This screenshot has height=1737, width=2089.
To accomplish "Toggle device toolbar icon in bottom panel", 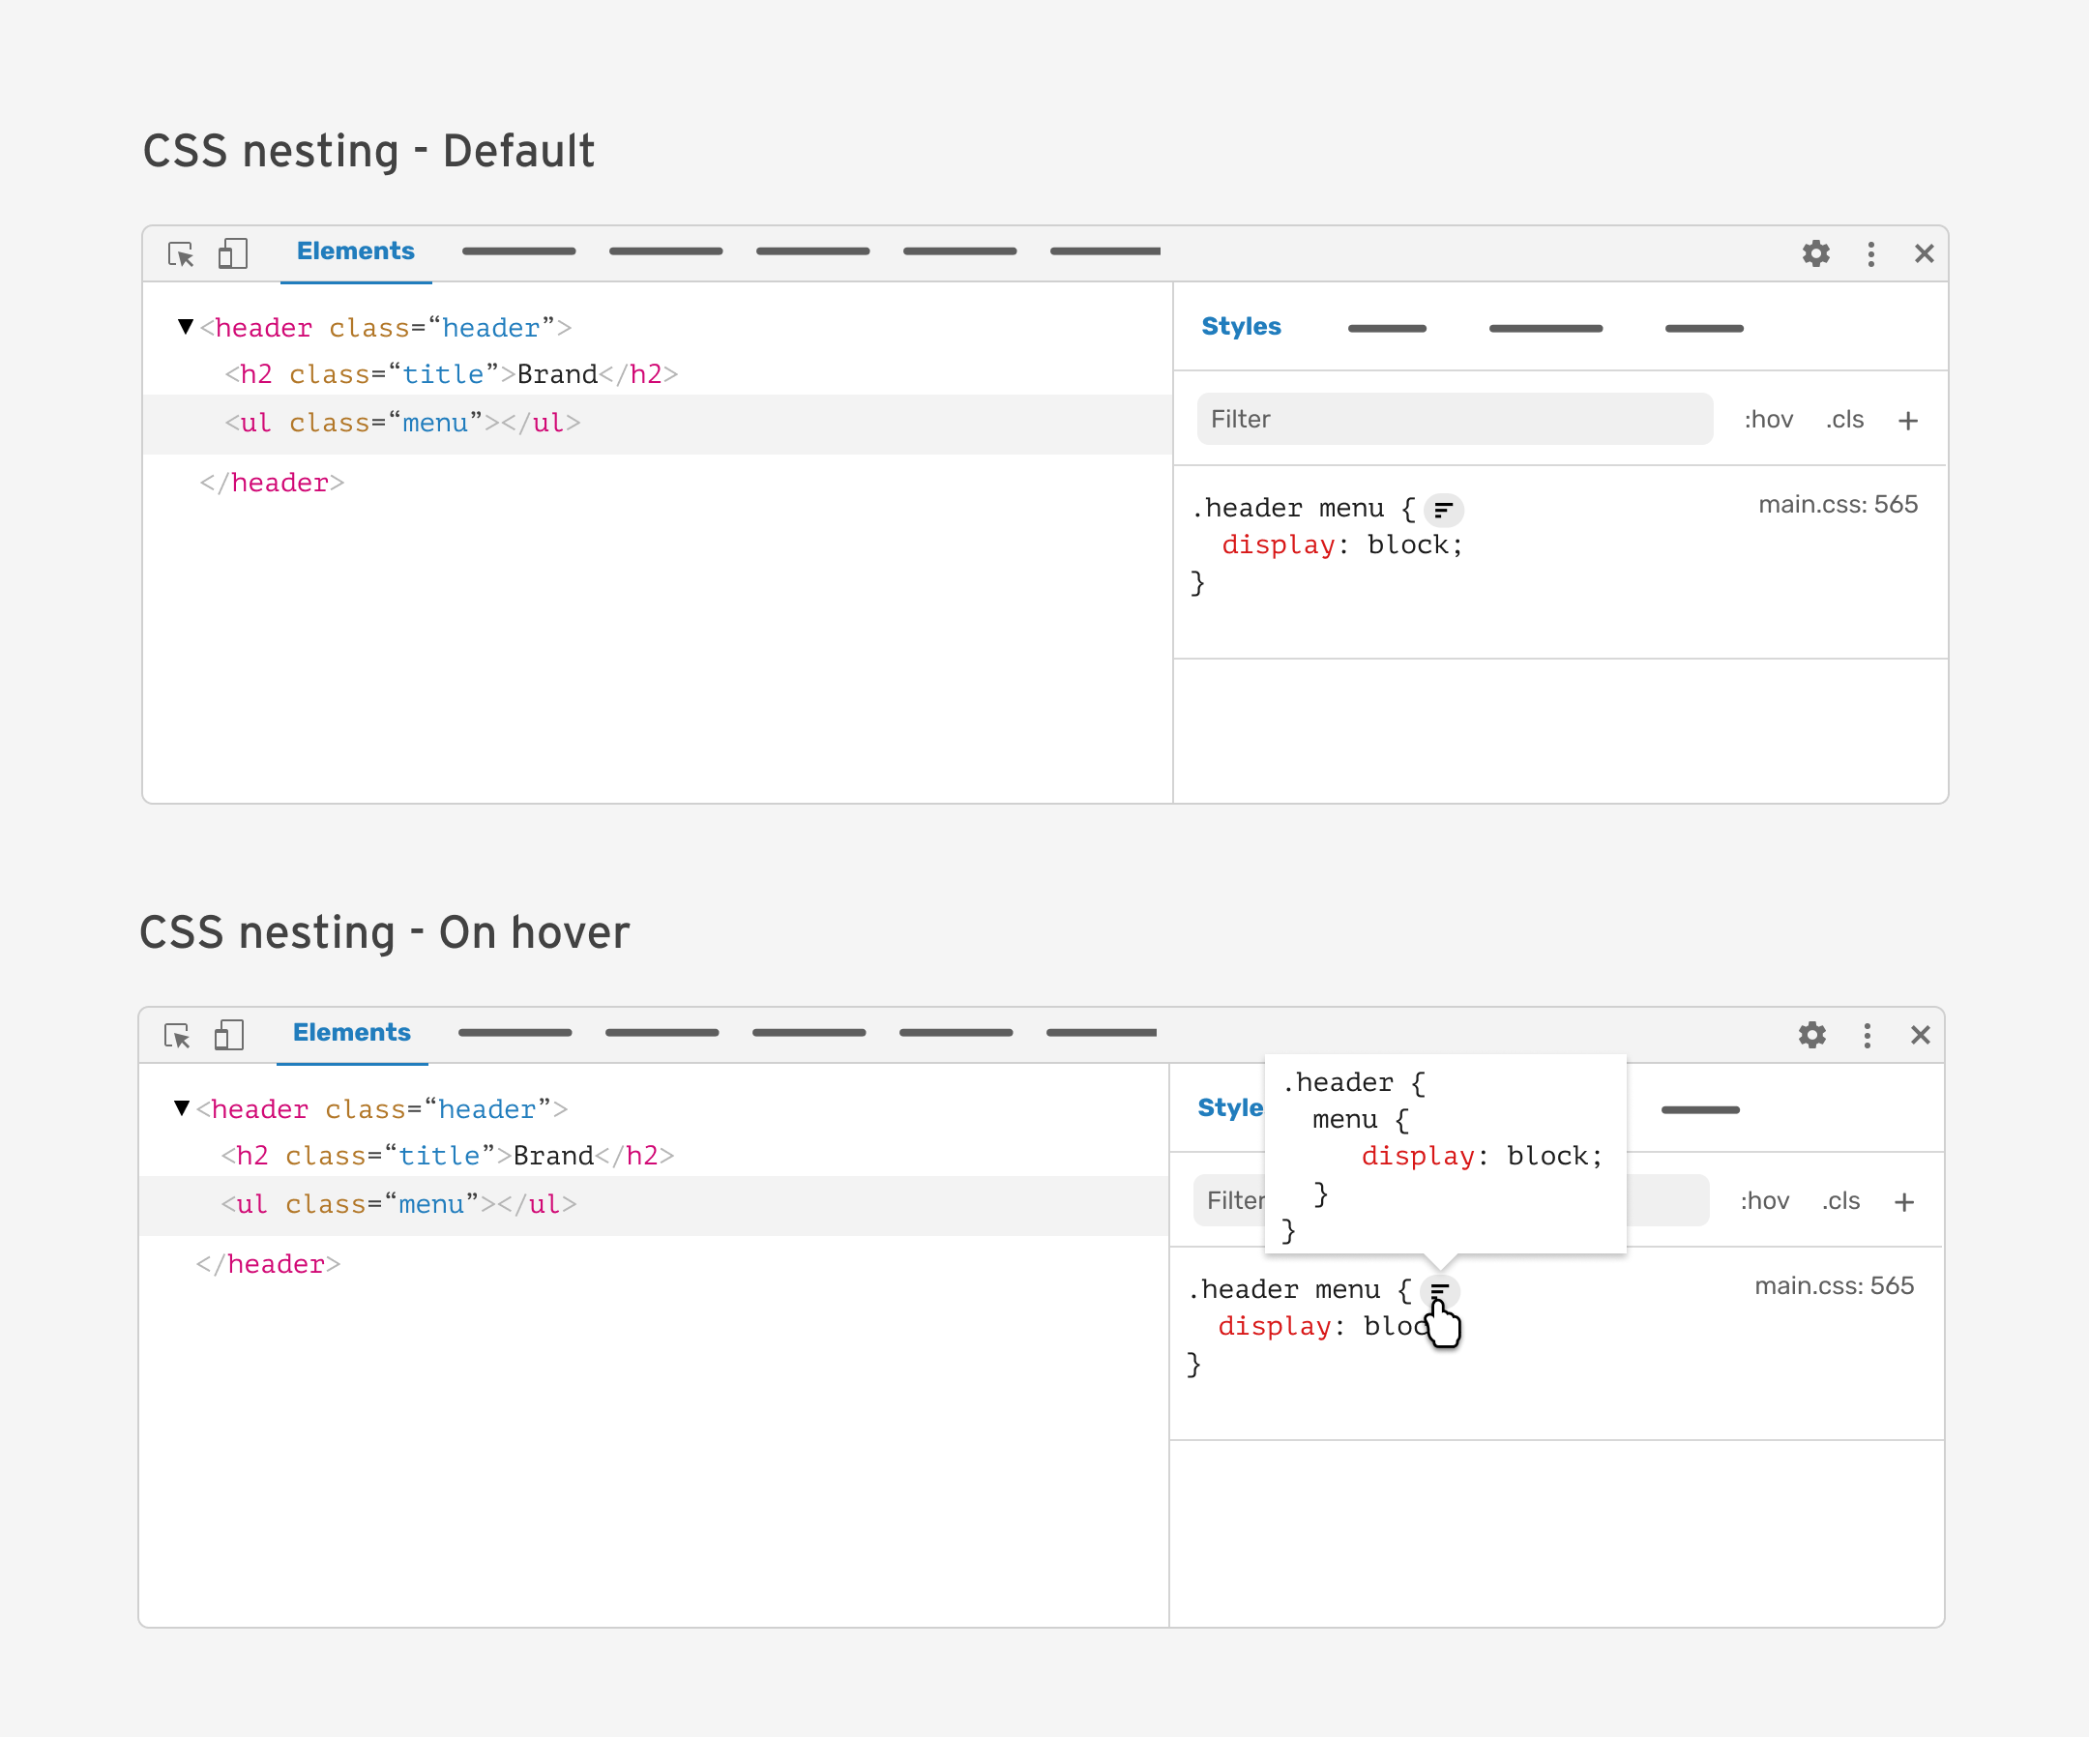I will pyautogui.click(x=229, y=1036).
